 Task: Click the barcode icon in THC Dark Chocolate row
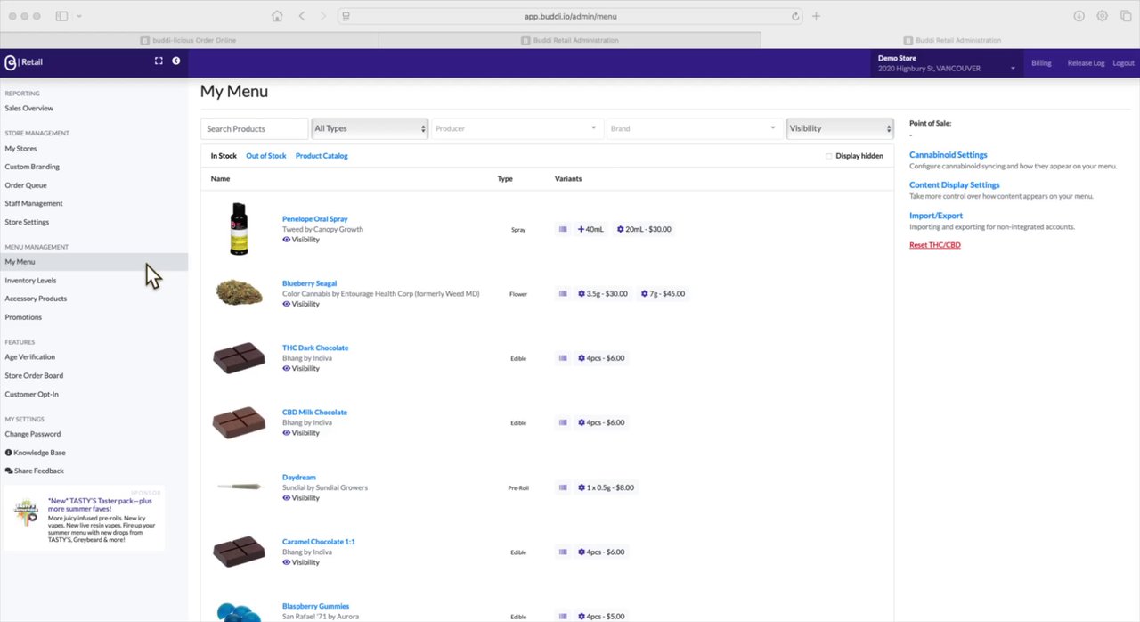[563, 358]
